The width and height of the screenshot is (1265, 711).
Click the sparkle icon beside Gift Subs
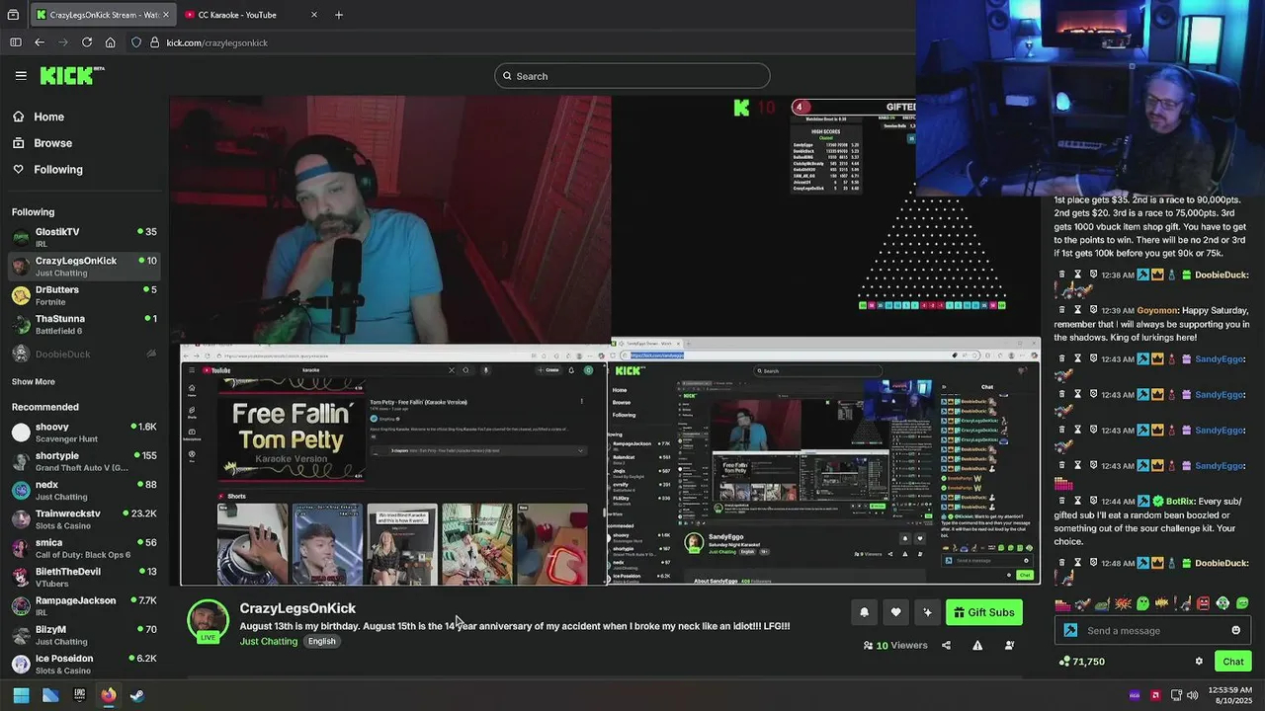pos(927,612)
